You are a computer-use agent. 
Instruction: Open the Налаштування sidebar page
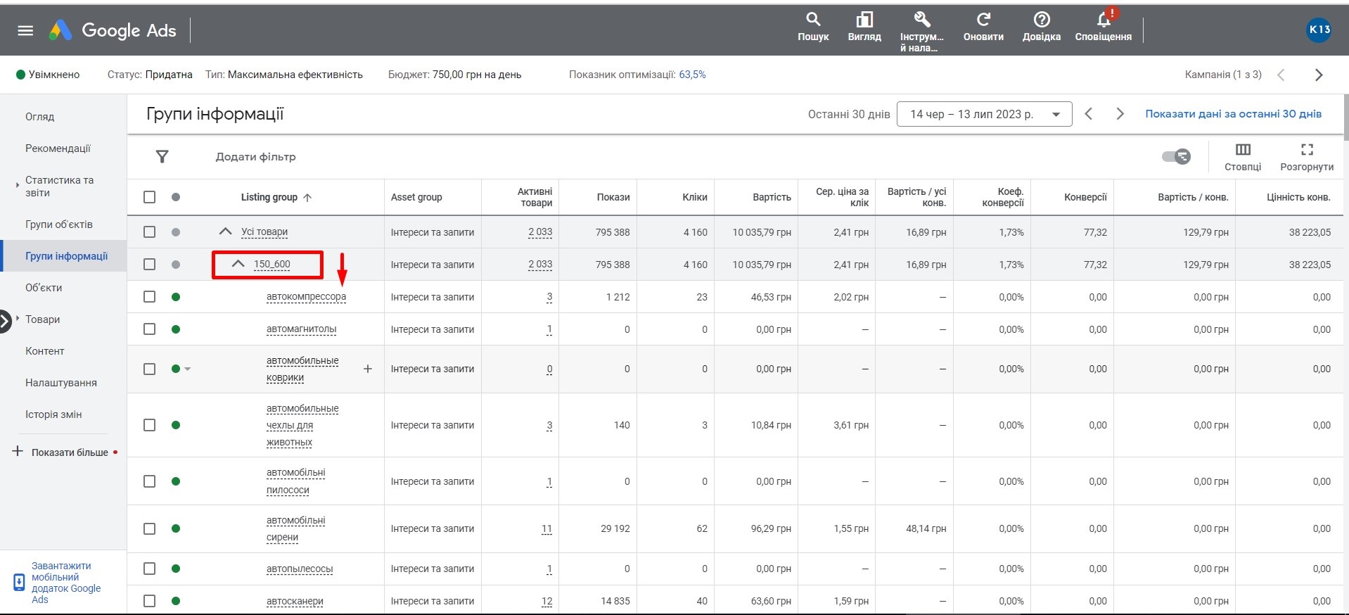(61, 383)
